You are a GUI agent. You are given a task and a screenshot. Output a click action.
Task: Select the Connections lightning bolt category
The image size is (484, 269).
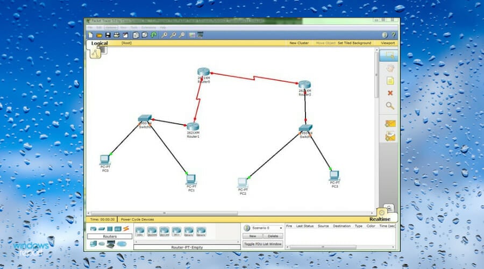point(126,229)
